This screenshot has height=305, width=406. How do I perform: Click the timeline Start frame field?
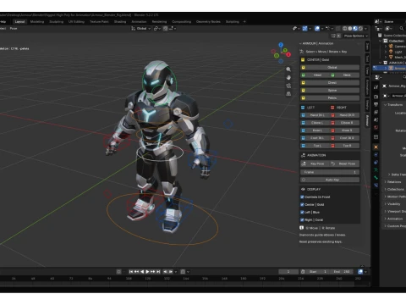pyautogui.click(x=318, y=272)
